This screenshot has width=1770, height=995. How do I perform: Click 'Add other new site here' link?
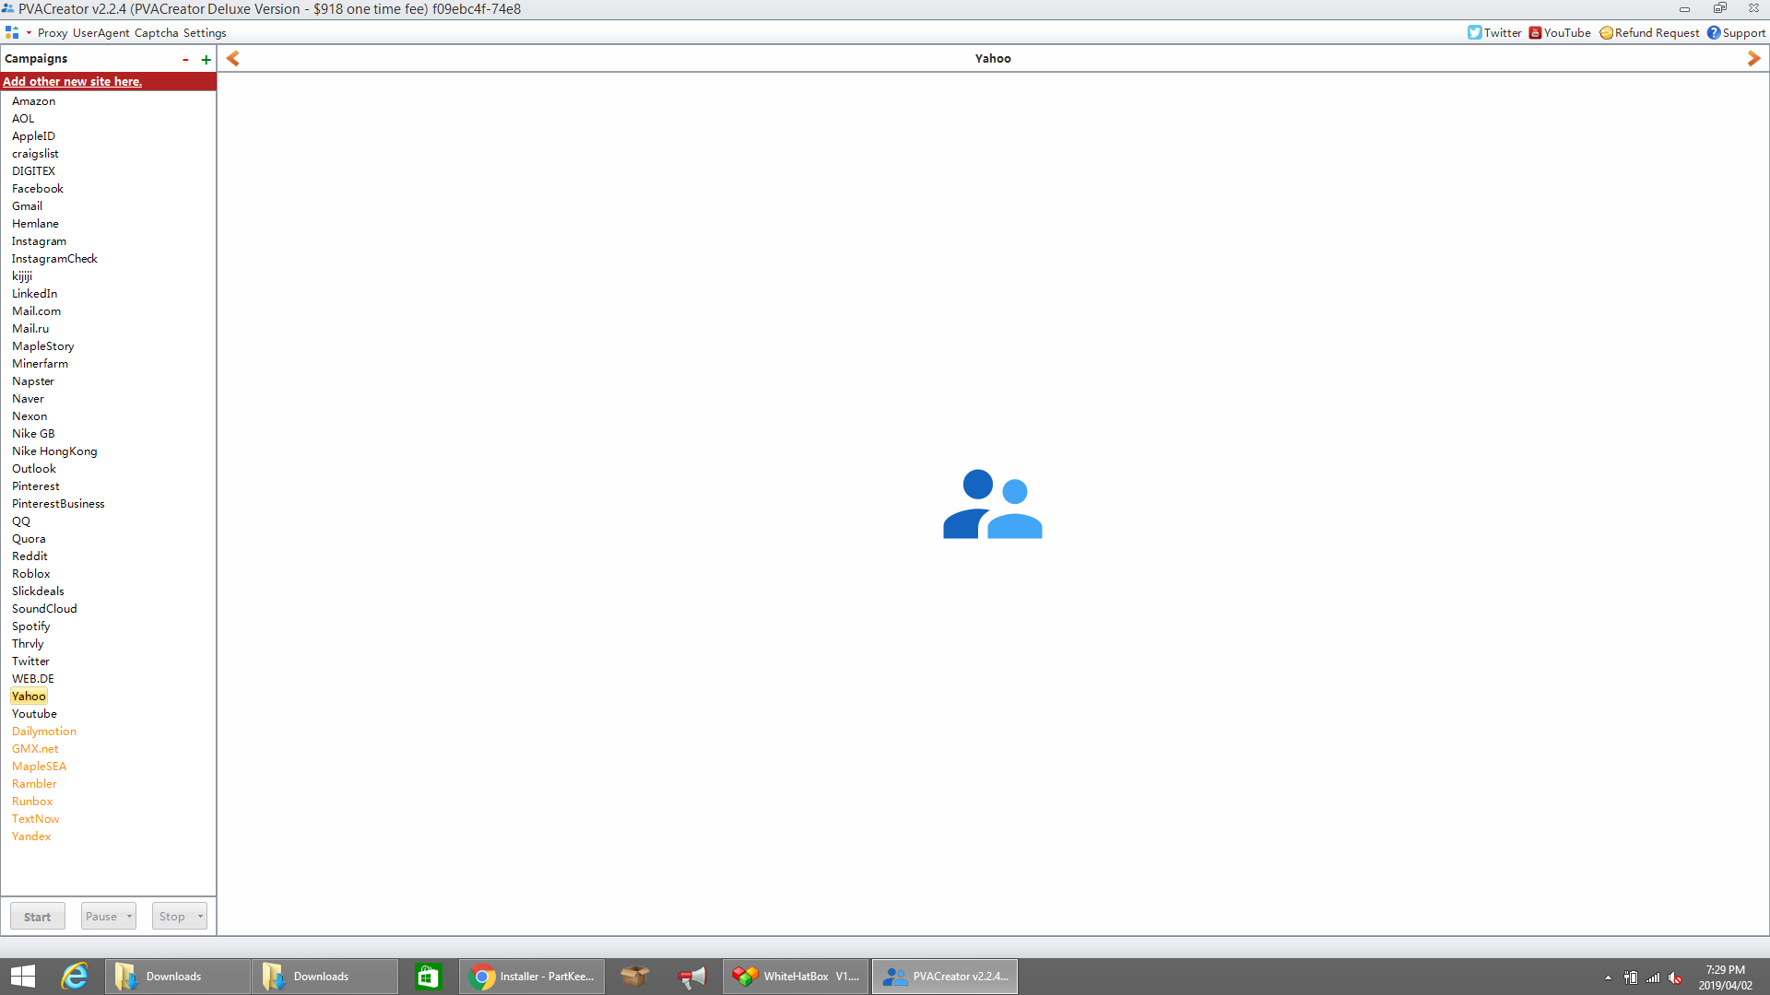[72, 81]
